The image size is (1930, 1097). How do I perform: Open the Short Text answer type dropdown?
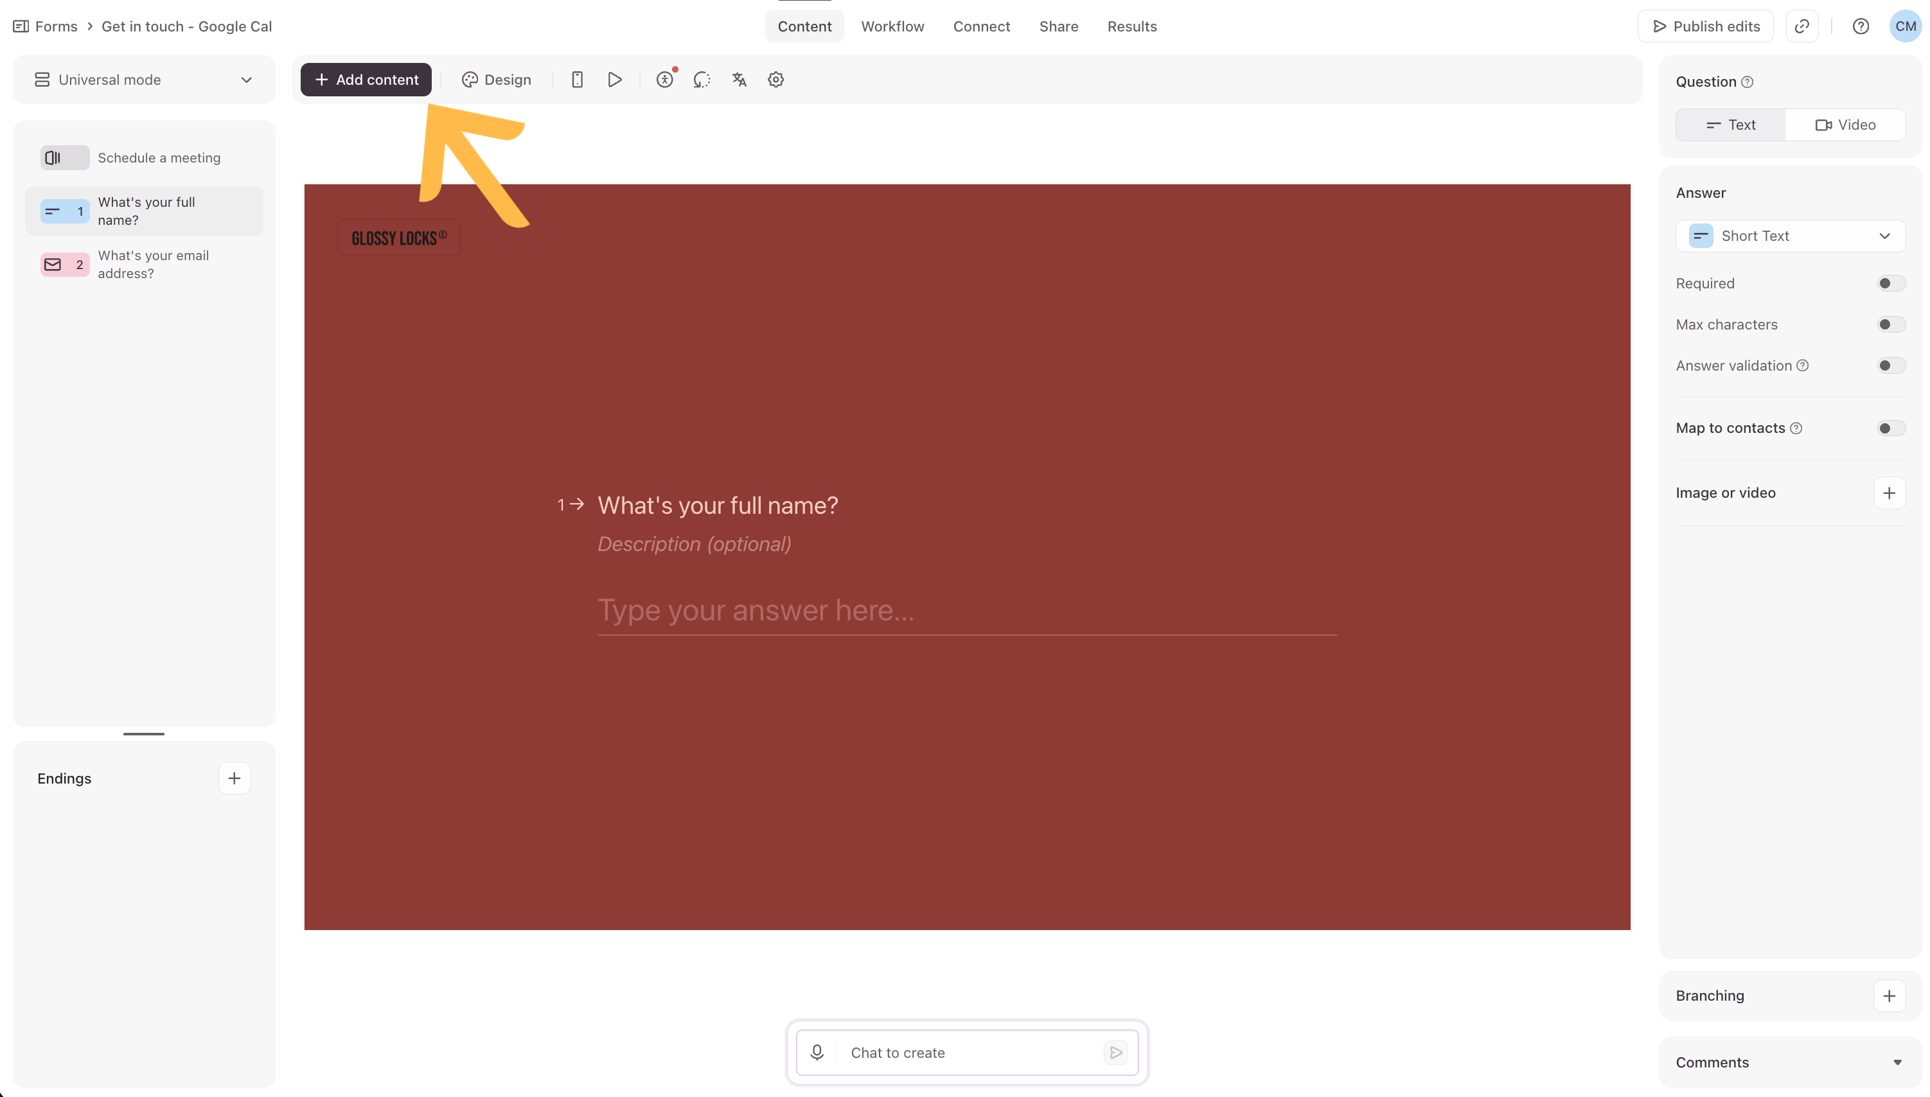1790,236
